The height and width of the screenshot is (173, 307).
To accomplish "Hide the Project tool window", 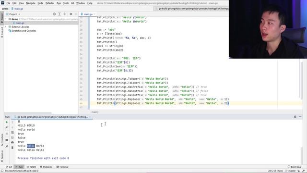I will pyautogui.click(x=76, y=14).
